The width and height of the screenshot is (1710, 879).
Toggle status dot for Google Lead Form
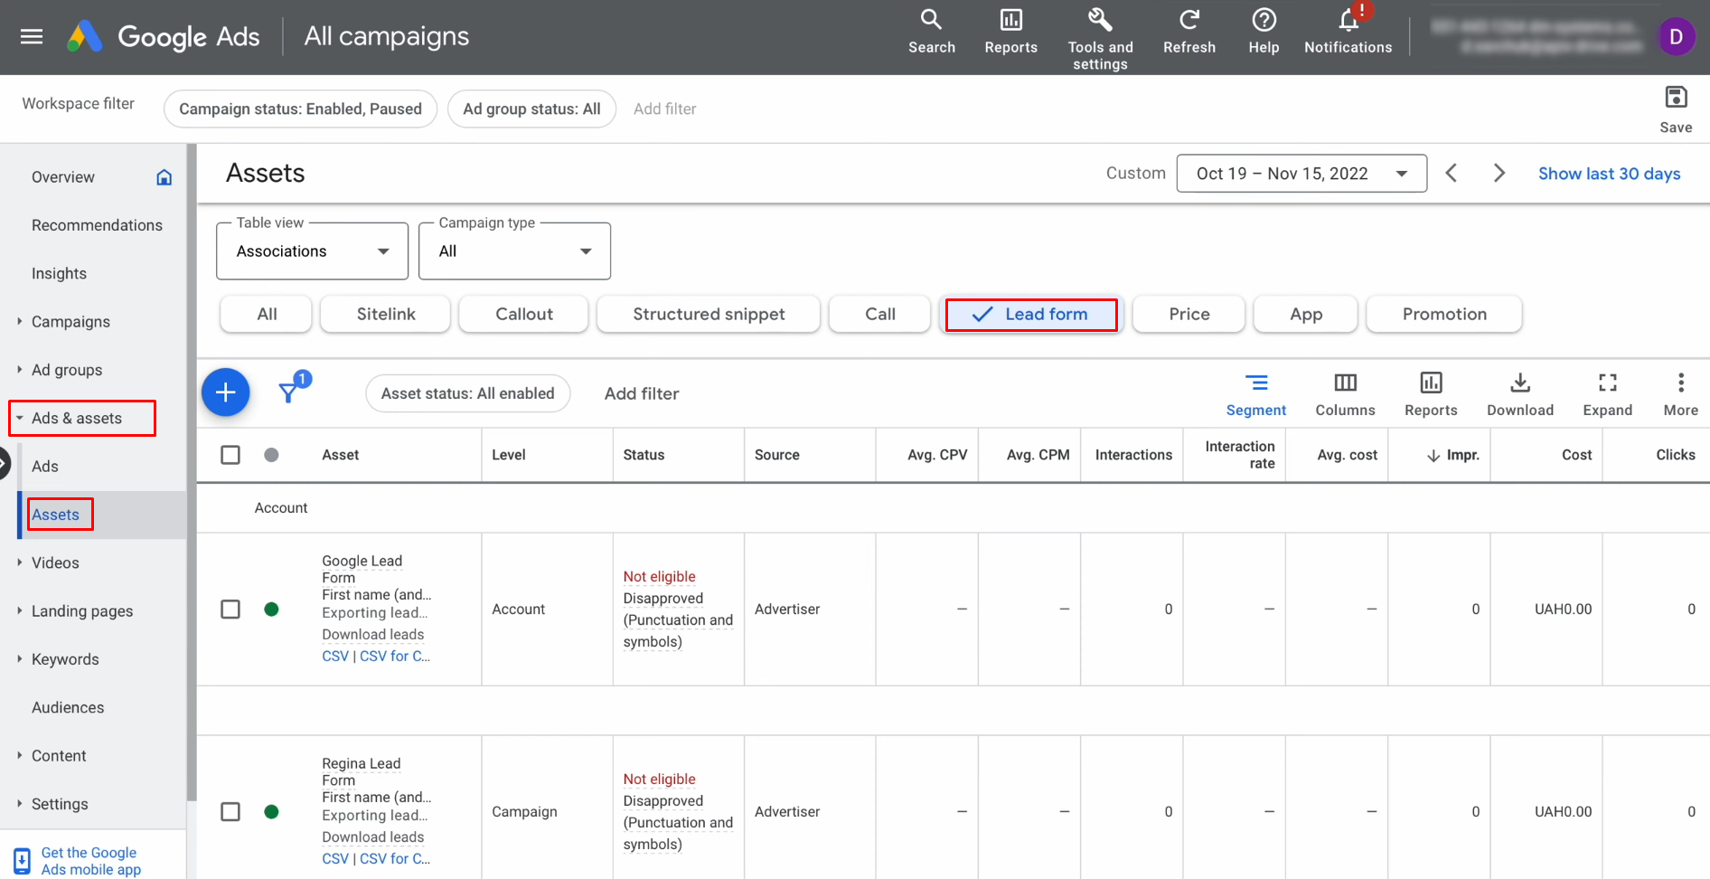271,610
